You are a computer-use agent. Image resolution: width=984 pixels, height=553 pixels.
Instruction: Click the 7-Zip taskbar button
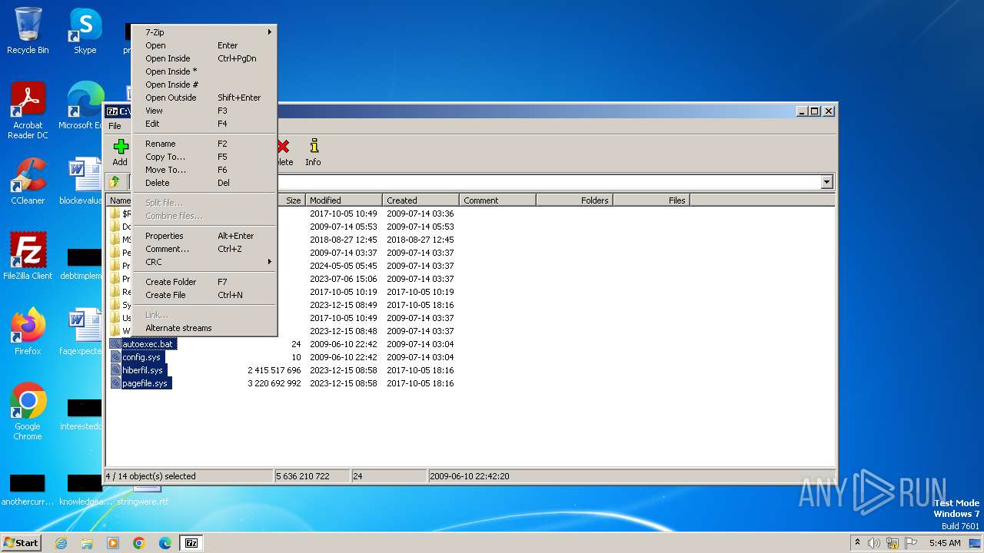tap(191, 543)
